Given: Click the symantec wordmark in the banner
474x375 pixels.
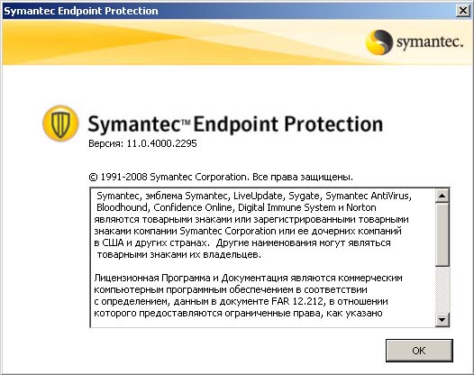Looking at the screenshot, I should pos(430,42).
